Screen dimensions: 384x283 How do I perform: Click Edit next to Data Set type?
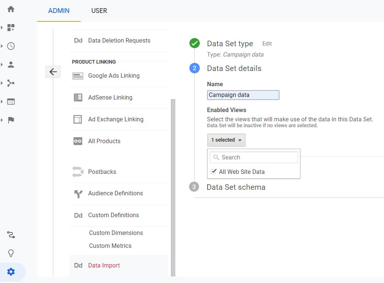click(267, 44)
